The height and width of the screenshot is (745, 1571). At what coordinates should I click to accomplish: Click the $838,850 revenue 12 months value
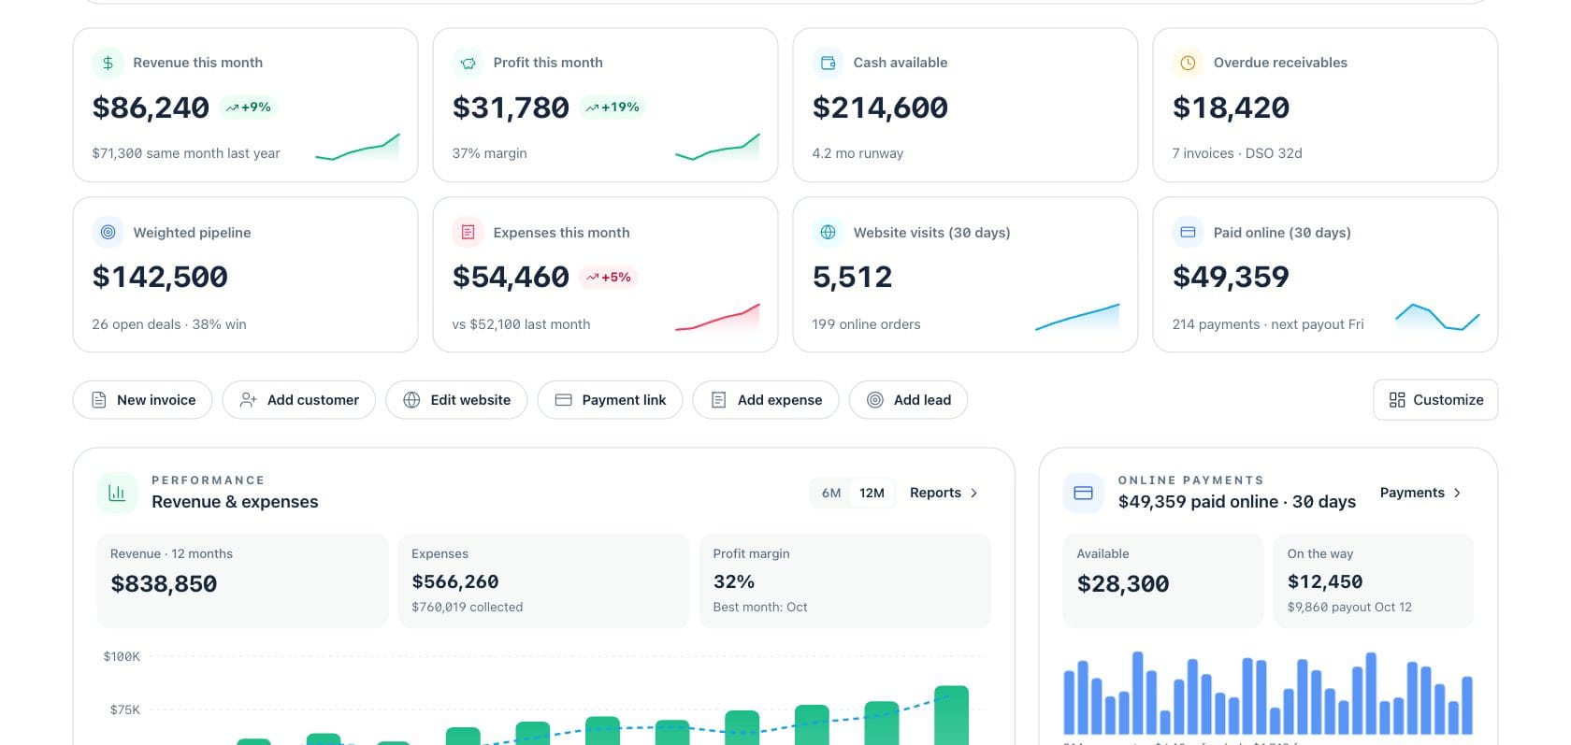coord(164,584)
